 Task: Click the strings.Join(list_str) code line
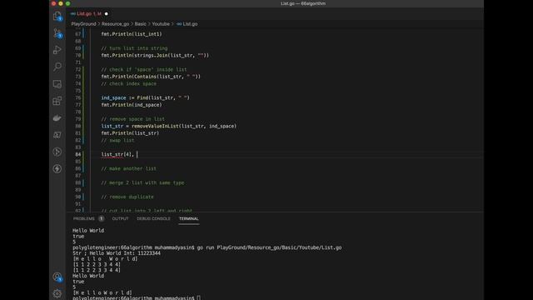155,56
